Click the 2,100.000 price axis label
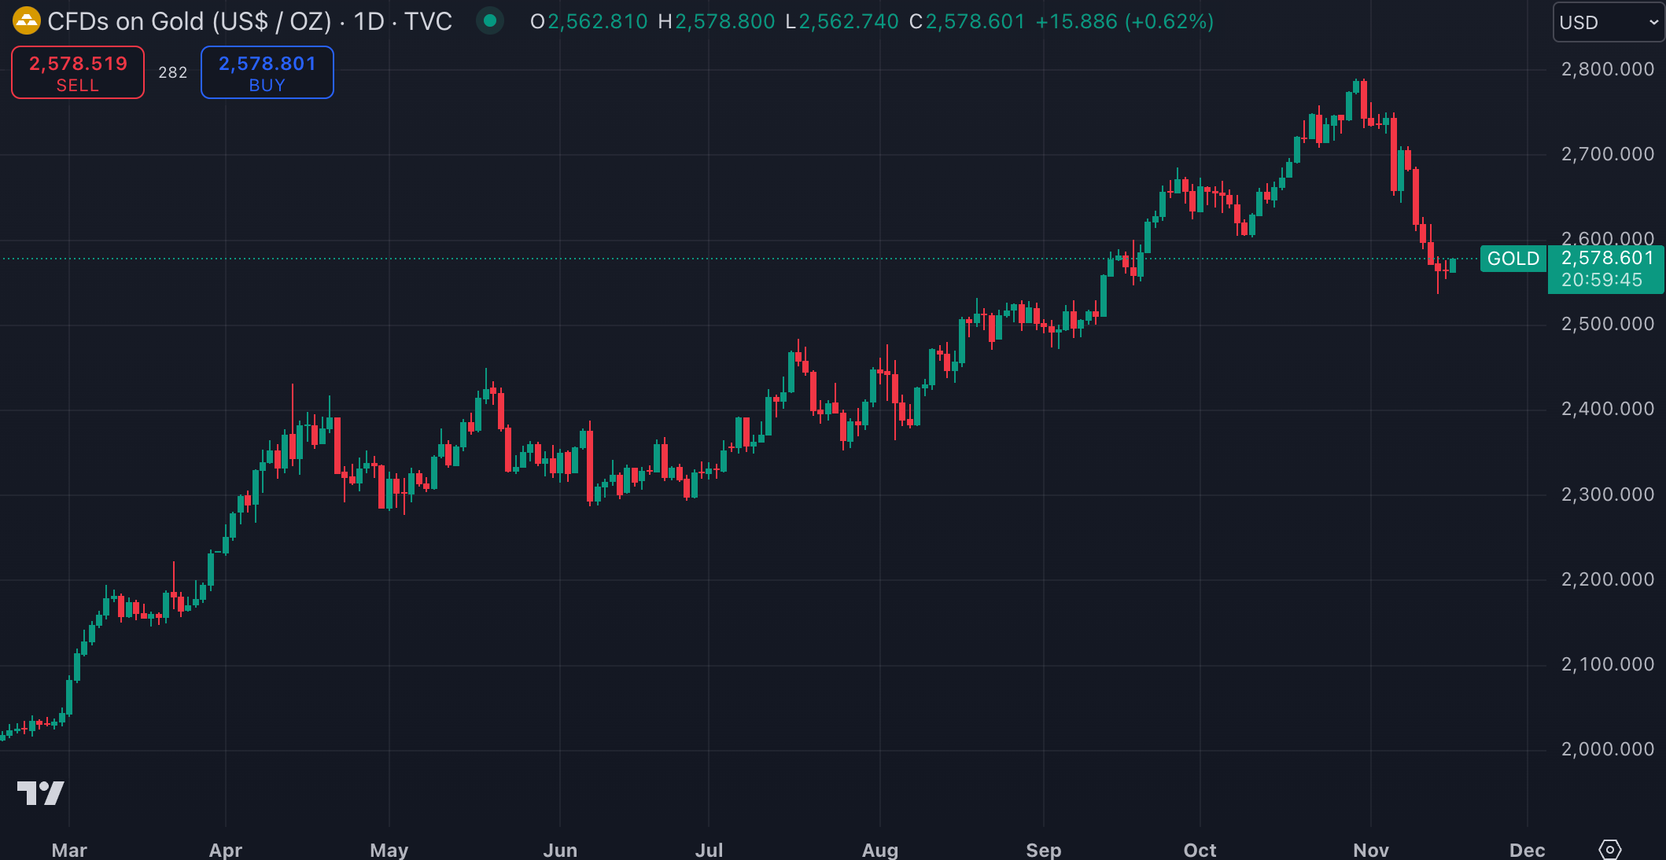The image size is (1666, 860). [1607, 664]
